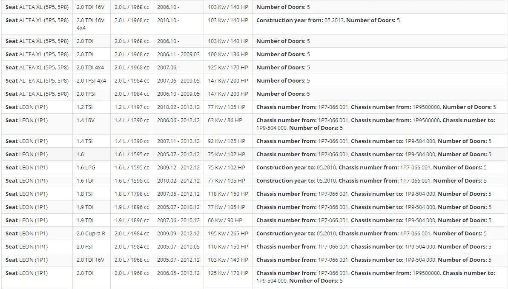Select Seat ALTEA XL in the 2.0 TFSI 4x4 row
This screenshot has width=508, height=289.
coord(37,81)
